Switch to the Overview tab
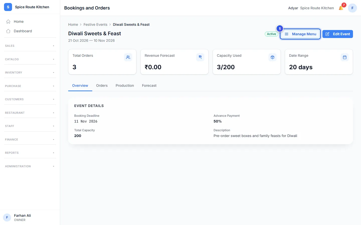This screenshot has width=361, height=225. 80,85
